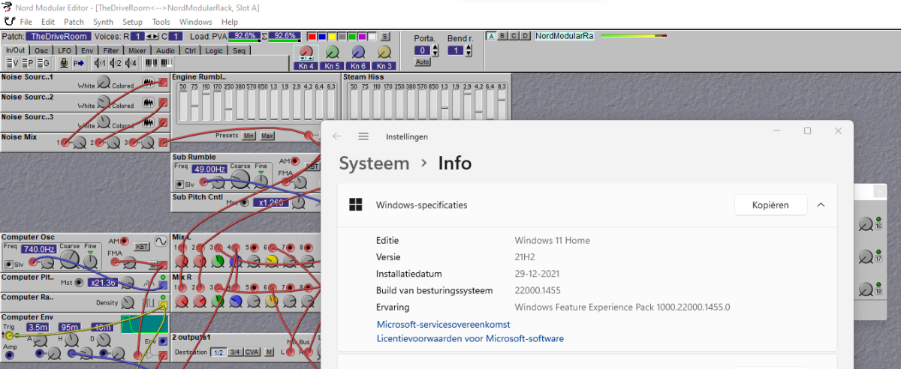
Task: Click Noise Sourc..1 waveform display icon
Action: click(x=148, y=82)
